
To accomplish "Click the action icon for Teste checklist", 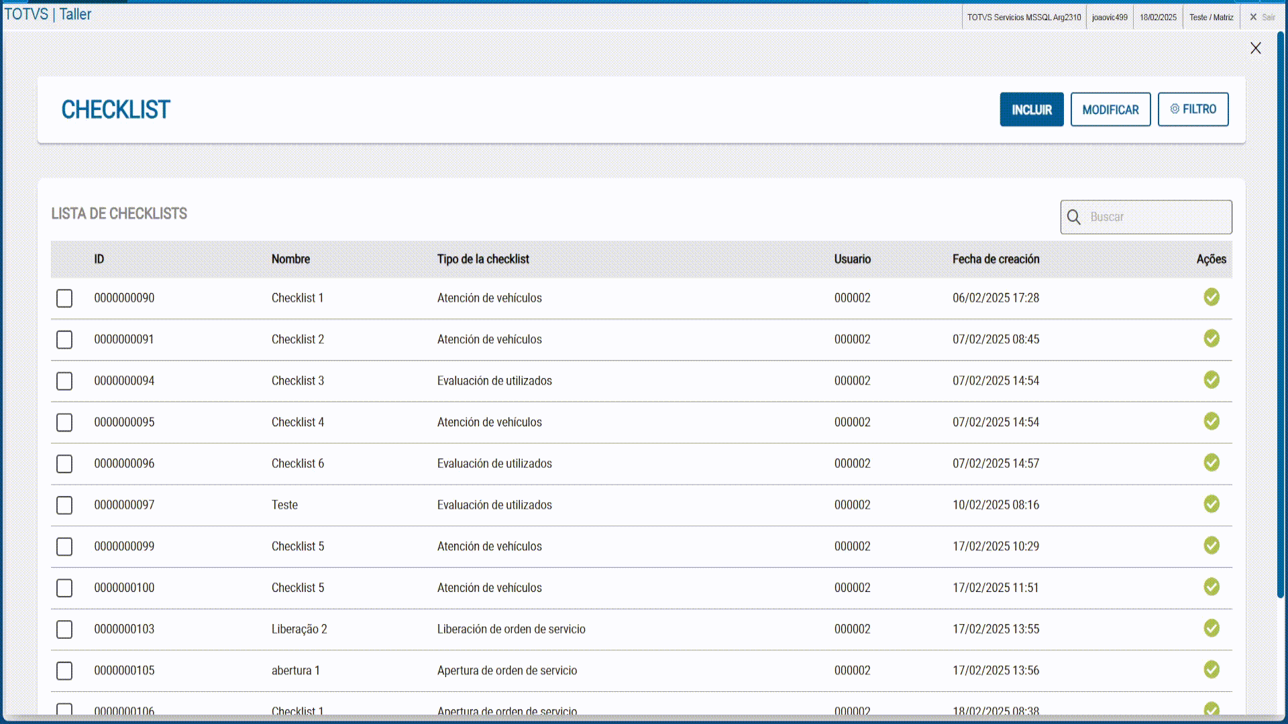I will [x=1211, y=504].
